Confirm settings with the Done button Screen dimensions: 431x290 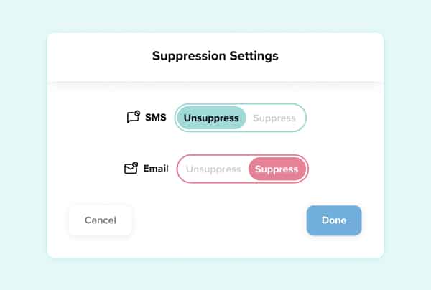click(333, 220)
